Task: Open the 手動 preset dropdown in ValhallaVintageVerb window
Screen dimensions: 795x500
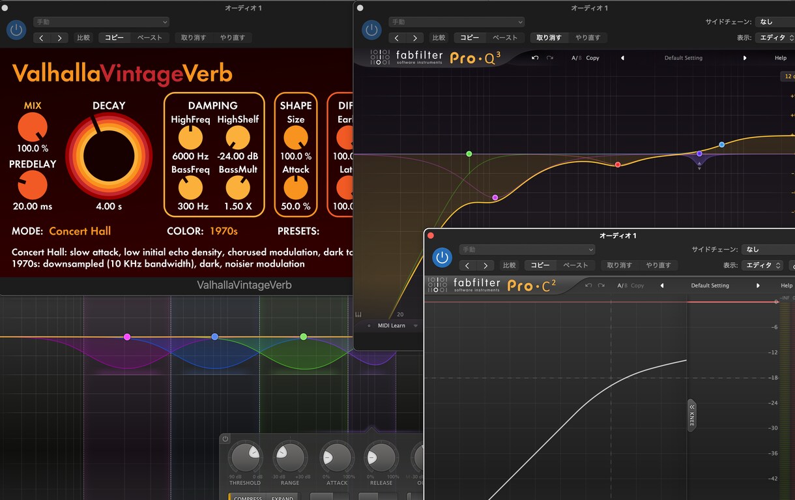Action: click(101, 22)
